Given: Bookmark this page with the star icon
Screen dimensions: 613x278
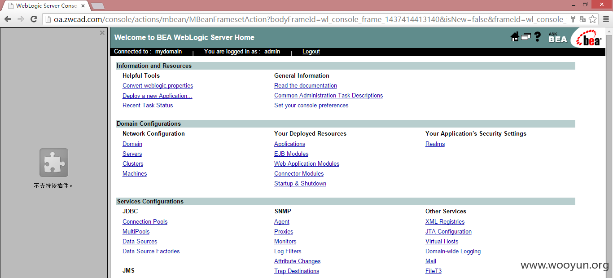Looking at the screenshot, I should 592,19.
